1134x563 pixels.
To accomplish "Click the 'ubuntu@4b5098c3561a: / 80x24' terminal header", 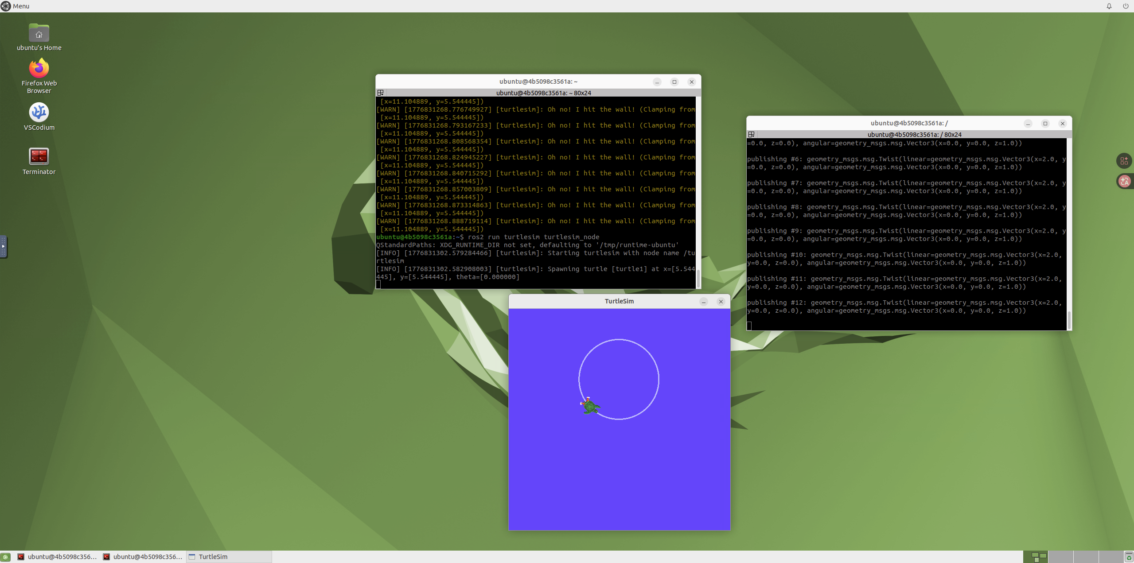I will point(914,135).
